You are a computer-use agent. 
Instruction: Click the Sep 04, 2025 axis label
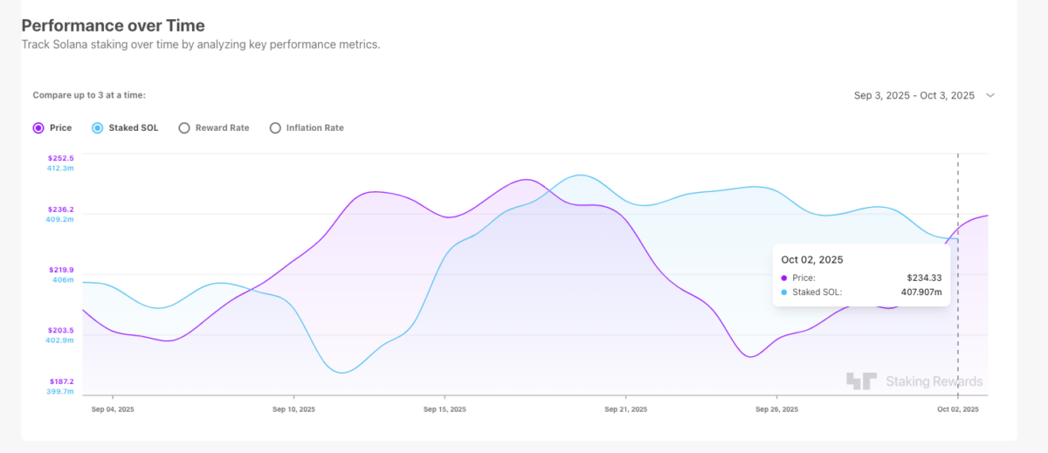pyautogui.click(x=114, y=408)
